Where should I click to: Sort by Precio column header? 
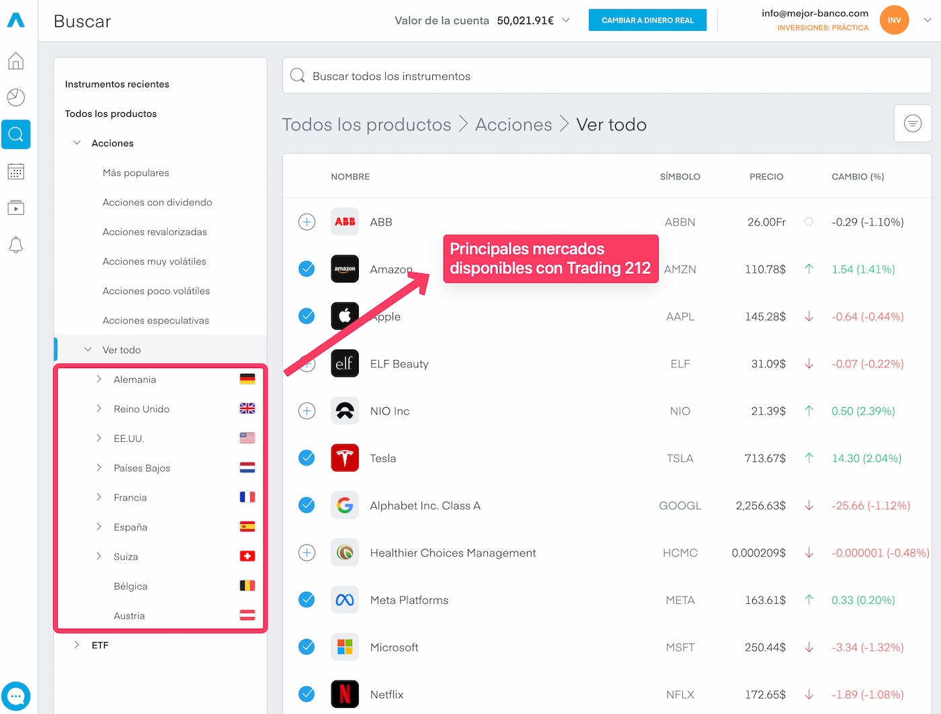pyautogui.click(x=766, y=177)
